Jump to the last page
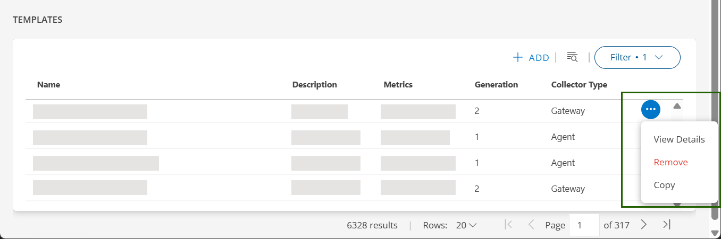721x239 pixels. click(x=666, y=225)
